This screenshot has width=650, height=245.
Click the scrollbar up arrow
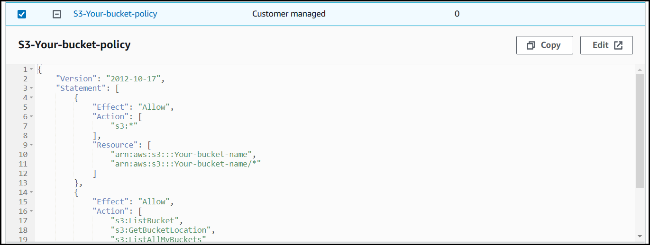[640, 70]
